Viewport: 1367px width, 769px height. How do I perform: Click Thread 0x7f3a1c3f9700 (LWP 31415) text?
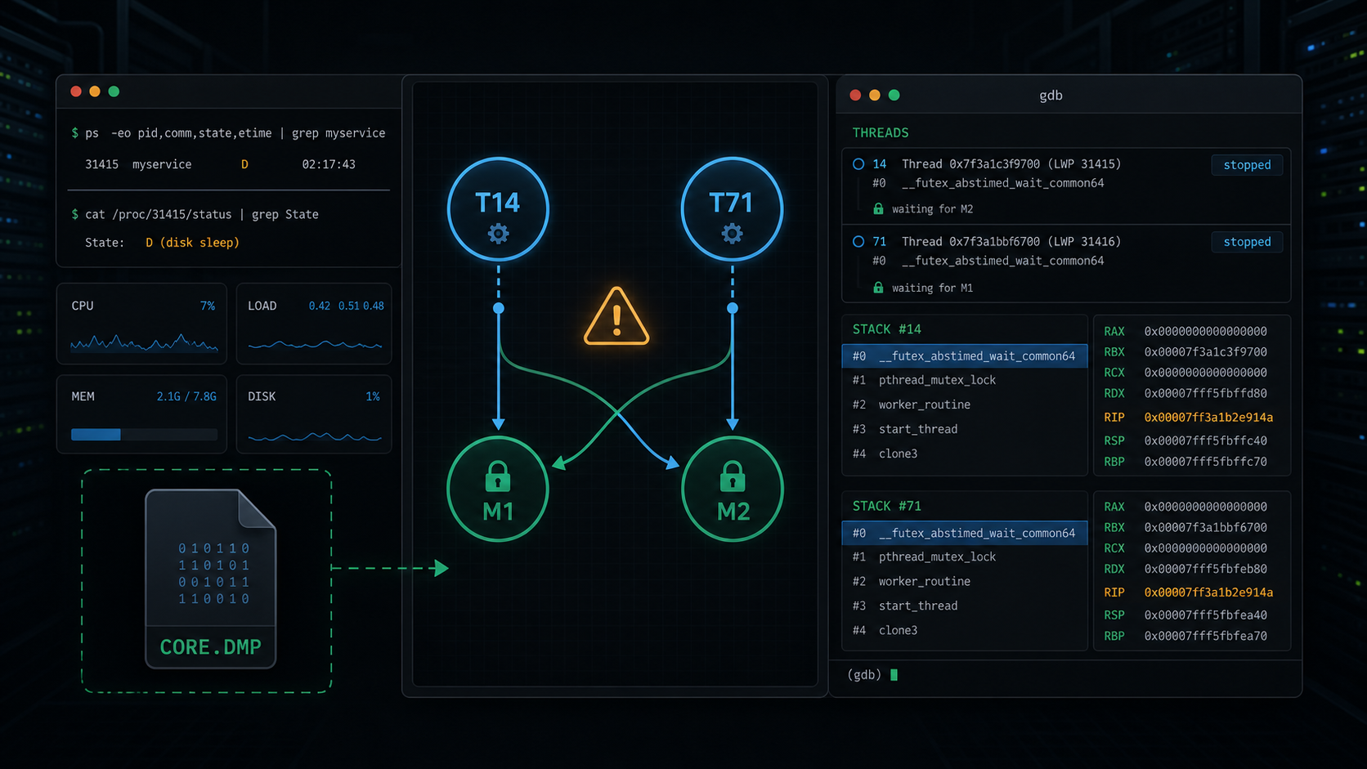click(1011, 164)
